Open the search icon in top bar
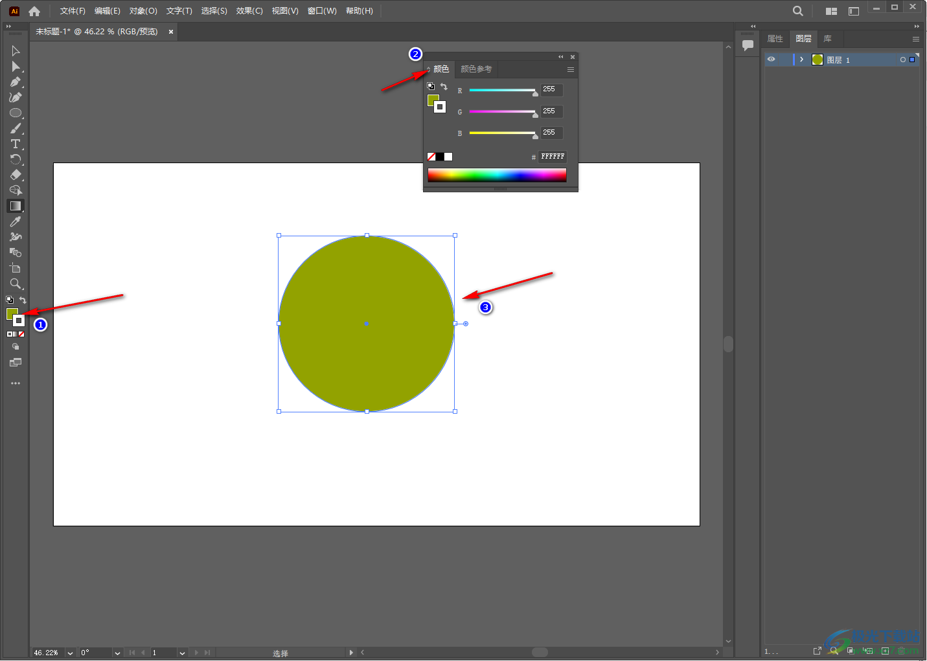This screenshot has width=927, height=661. coord(798,11)
